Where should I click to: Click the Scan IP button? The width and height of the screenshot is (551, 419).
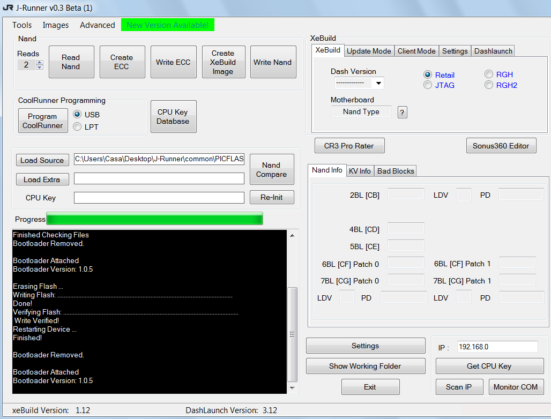coord(459,387)
